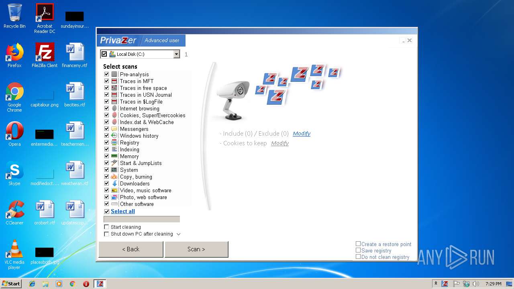Toggle the Registry scan checkbox
This screenshot has height=289, width=514.
pos(107,142)
